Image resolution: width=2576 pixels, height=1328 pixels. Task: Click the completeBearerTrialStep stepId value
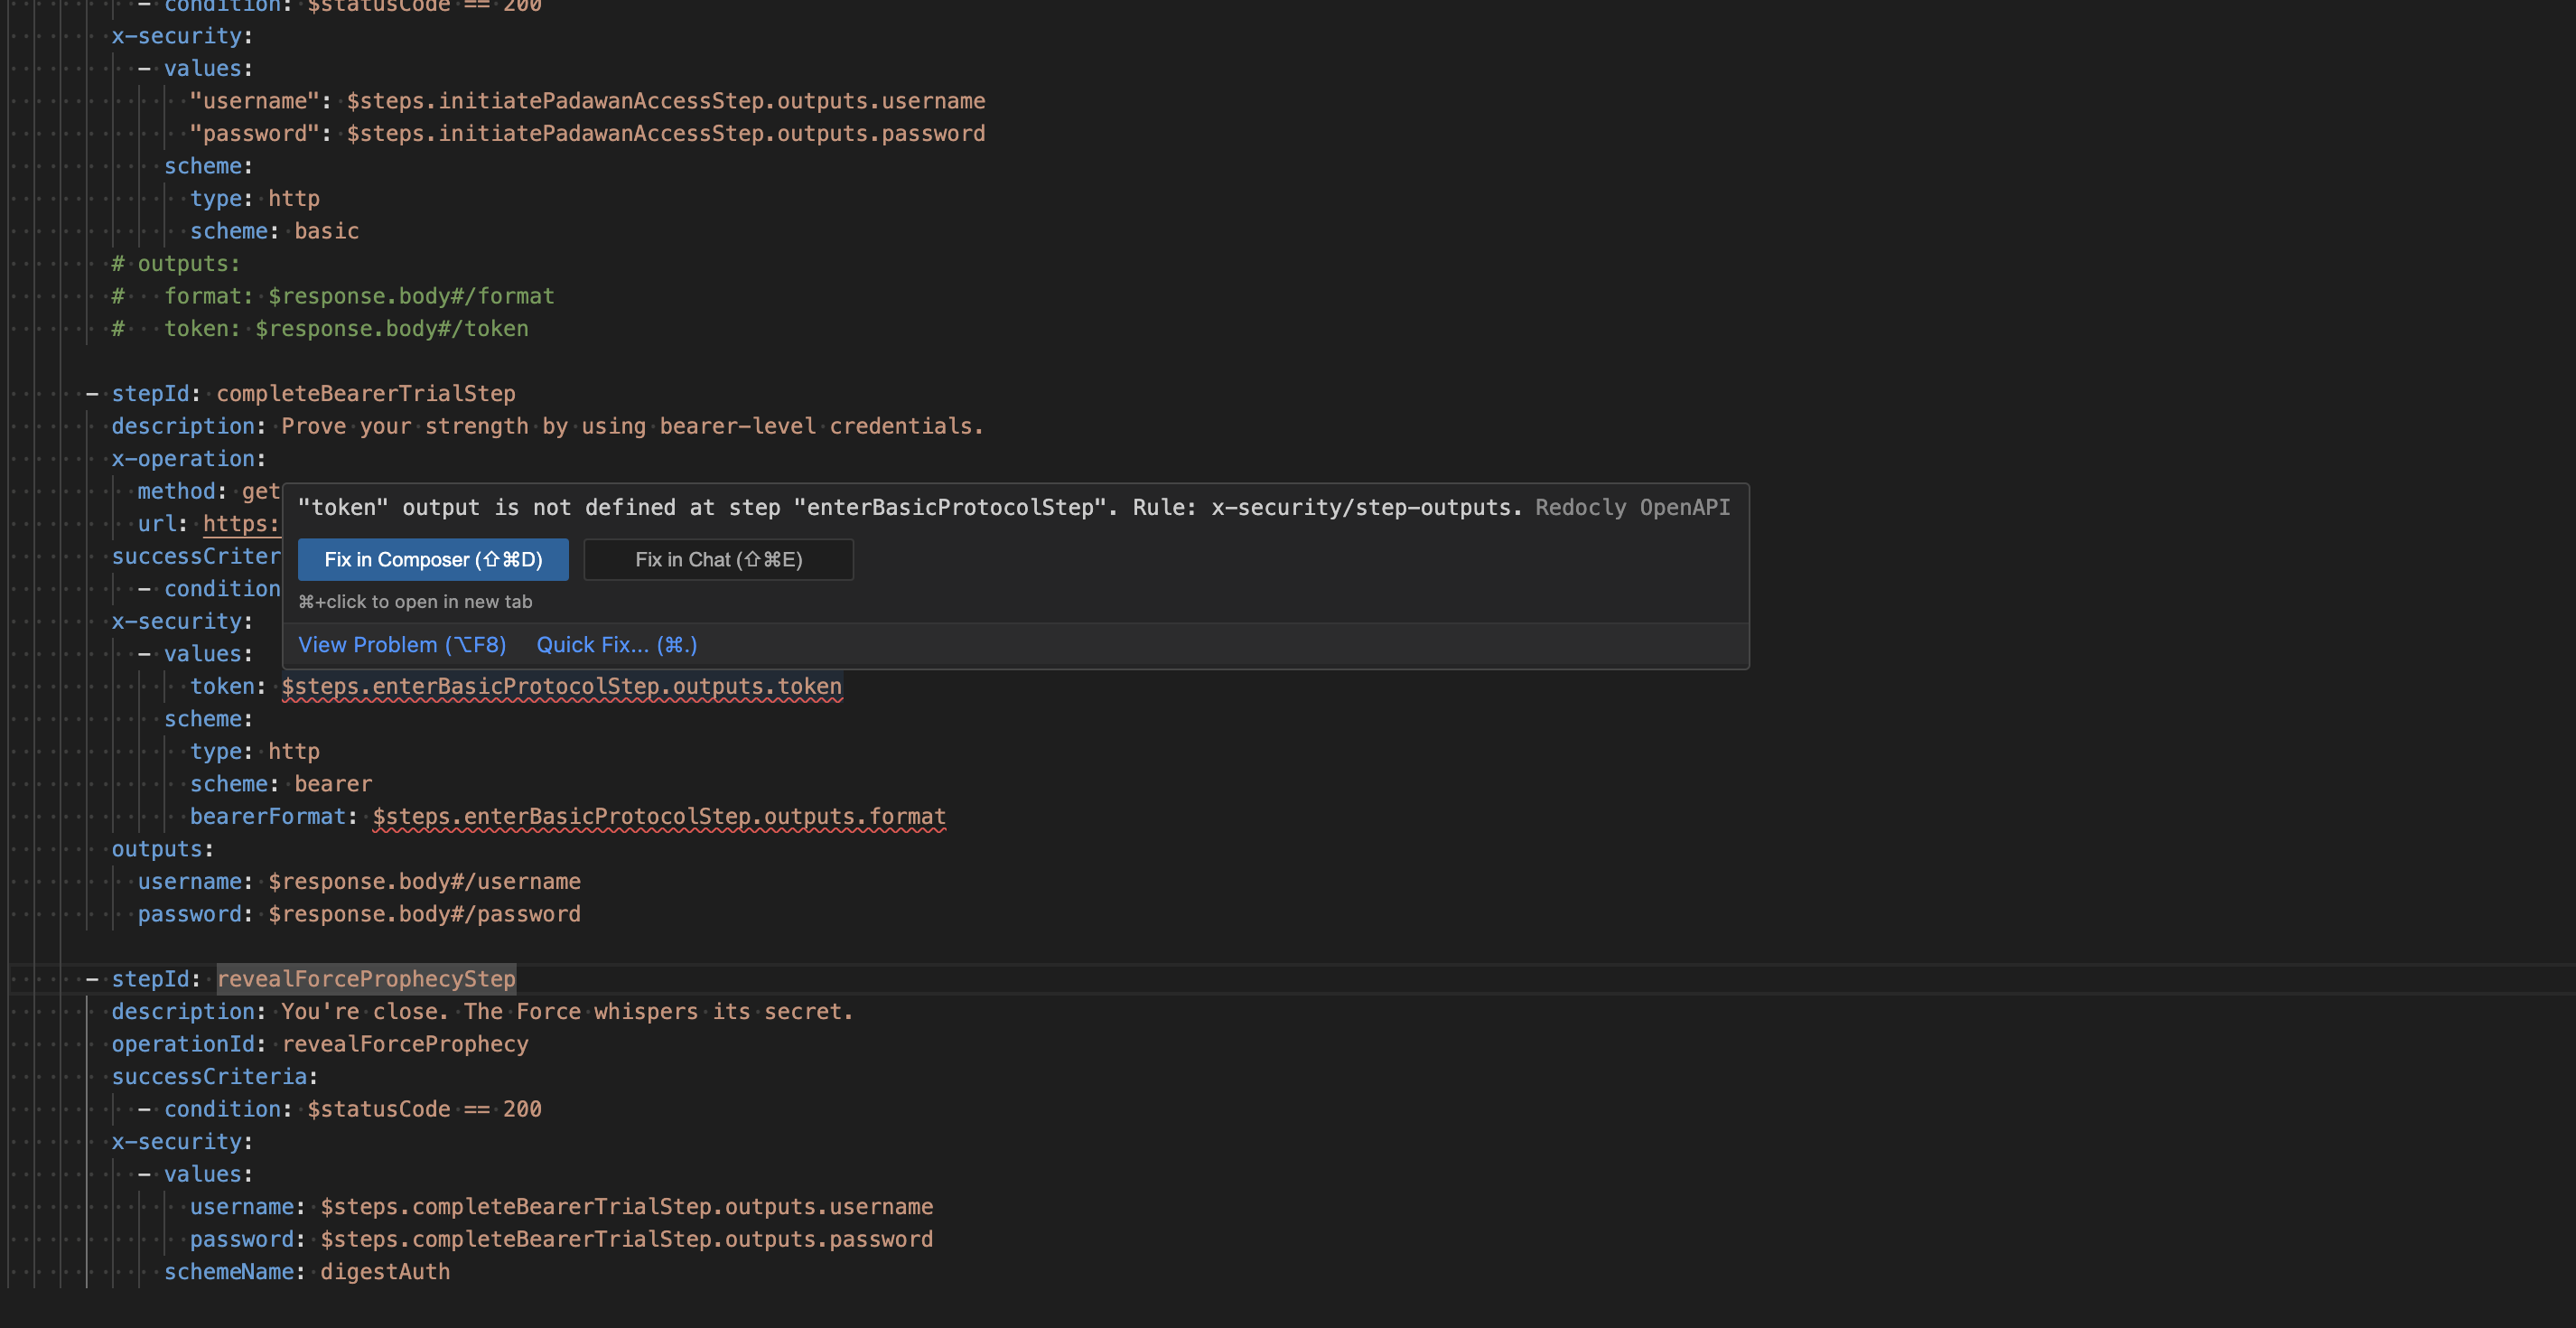[366, 394]
